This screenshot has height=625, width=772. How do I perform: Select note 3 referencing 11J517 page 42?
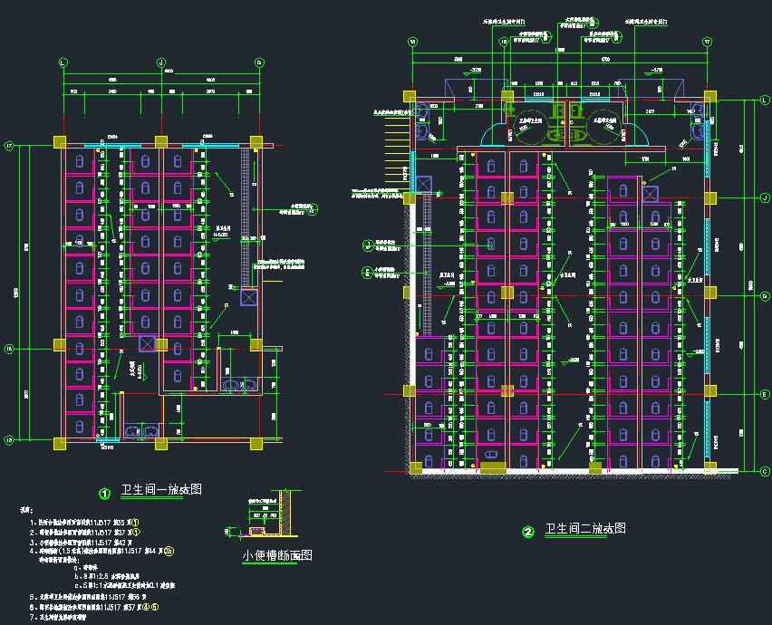(81, 543)
